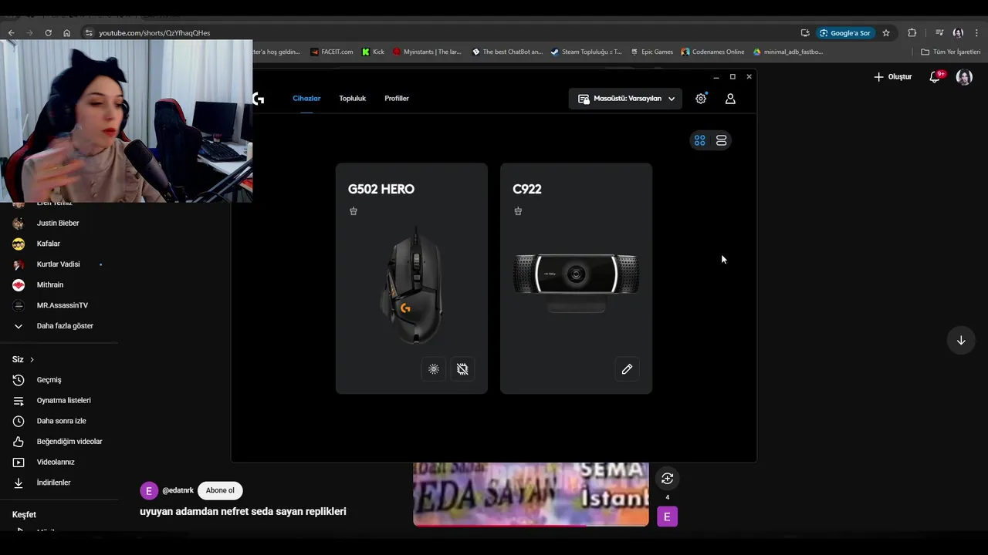
Task: Open the G HUB account profile icon
Action: pyautogui.click(x=730, y=99)
